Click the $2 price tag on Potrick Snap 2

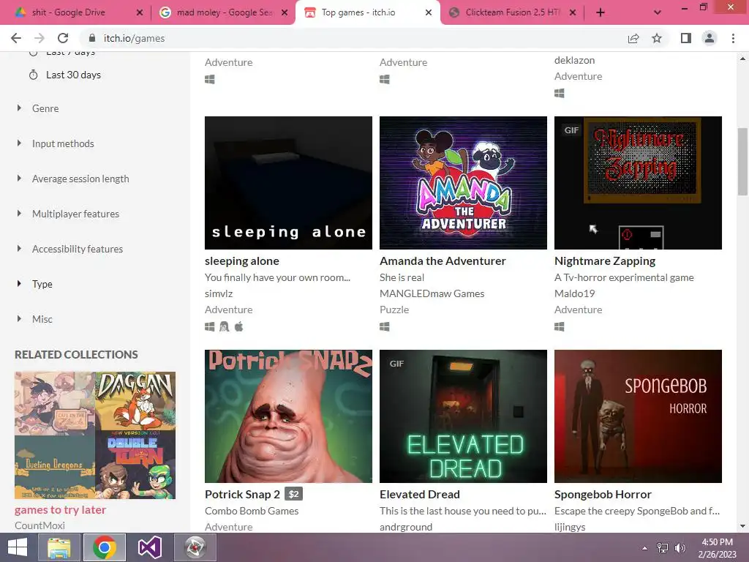click(x=293, y=494)
